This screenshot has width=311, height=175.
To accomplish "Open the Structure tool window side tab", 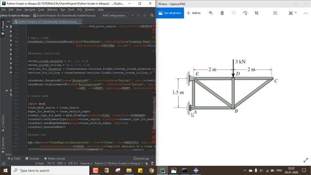I will pyautogui.click(x=3, y=123).
